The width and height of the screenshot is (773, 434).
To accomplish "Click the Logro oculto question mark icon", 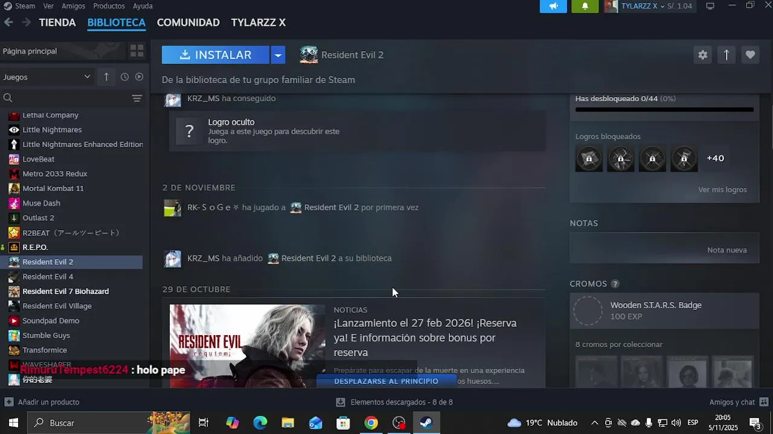I will pyautogui.click(x=190, y=131).
